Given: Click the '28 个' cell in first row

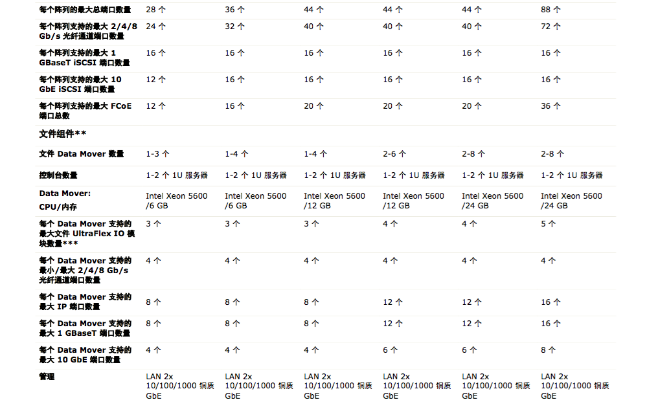Looking at the screenshot, I should [155, 10].
